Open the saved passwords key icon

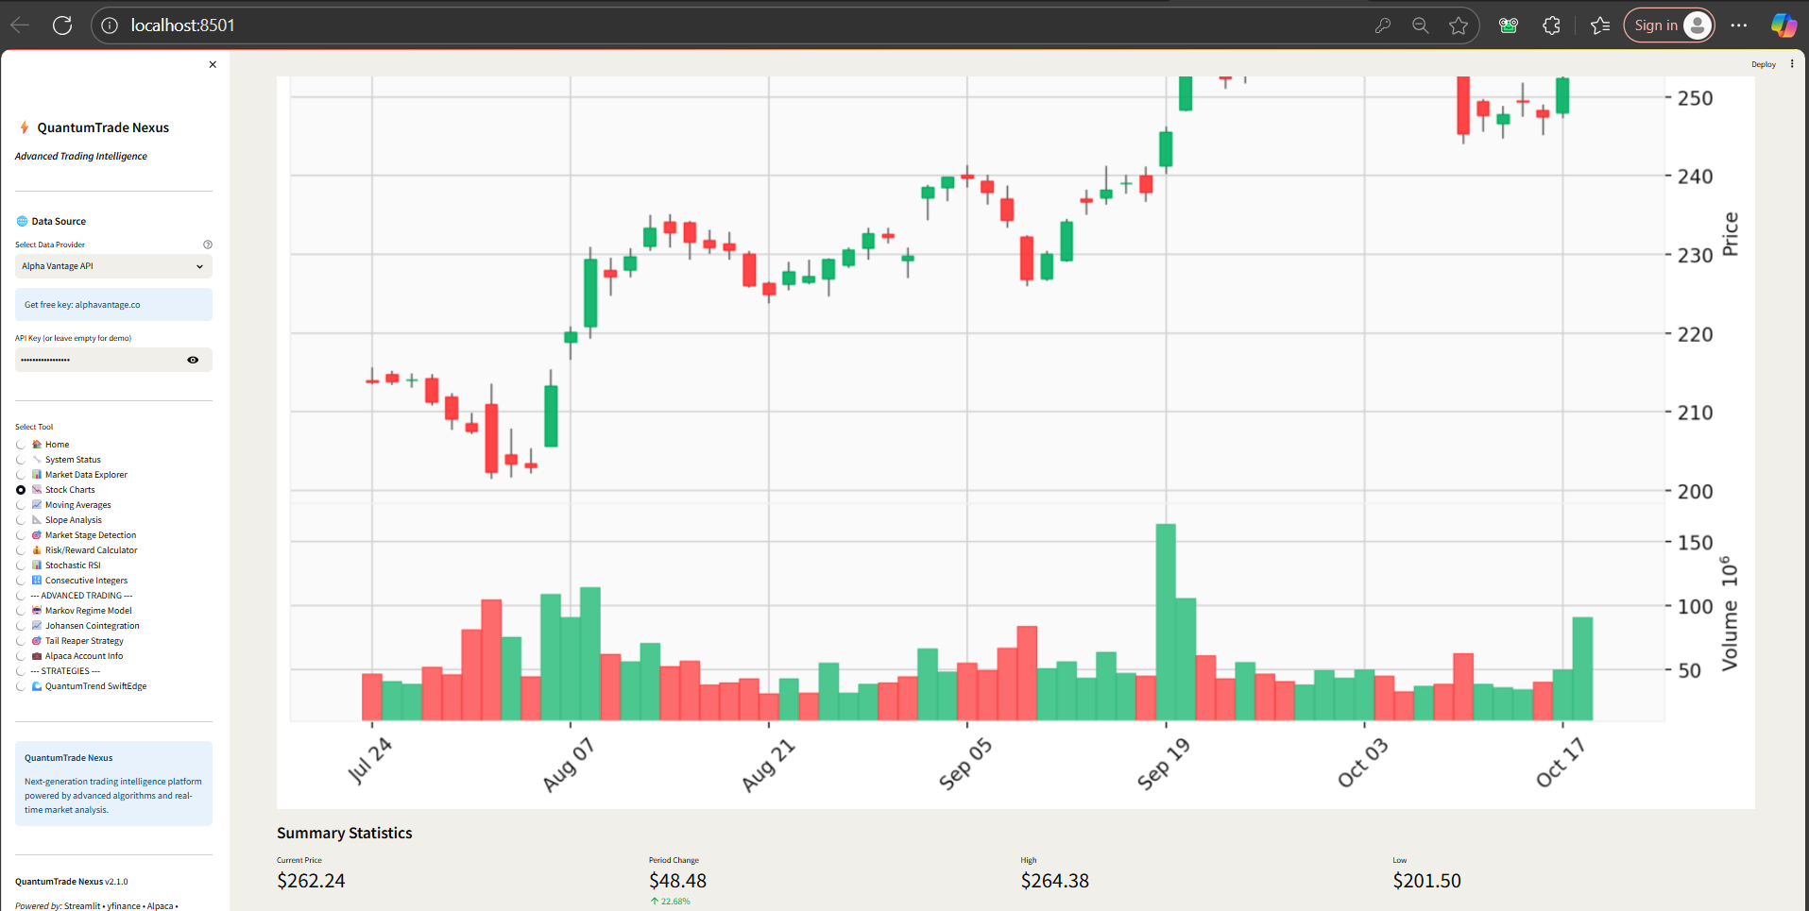[1383, 25]
